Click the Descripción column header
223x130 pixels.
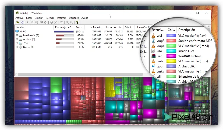pos(187,30)
